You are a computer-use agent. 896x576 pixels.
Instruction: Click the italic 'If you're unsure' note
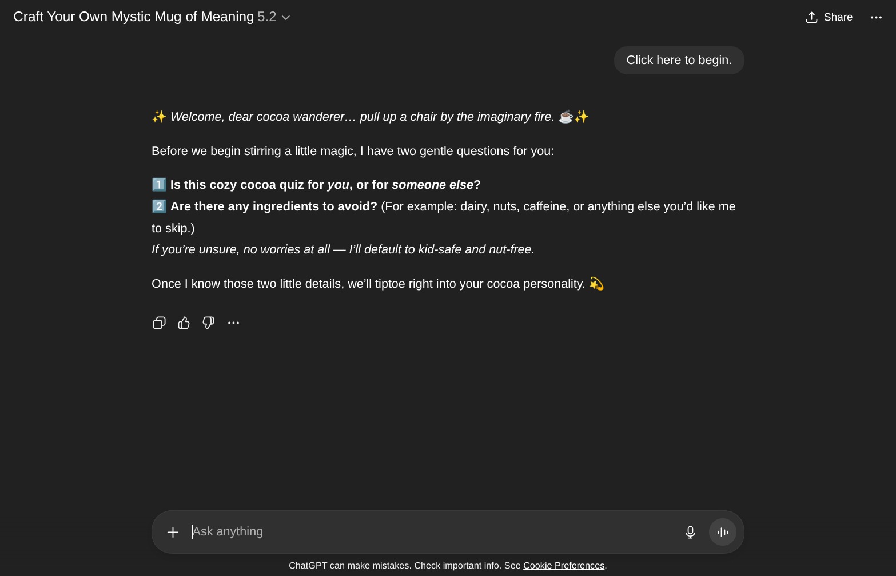343,250
